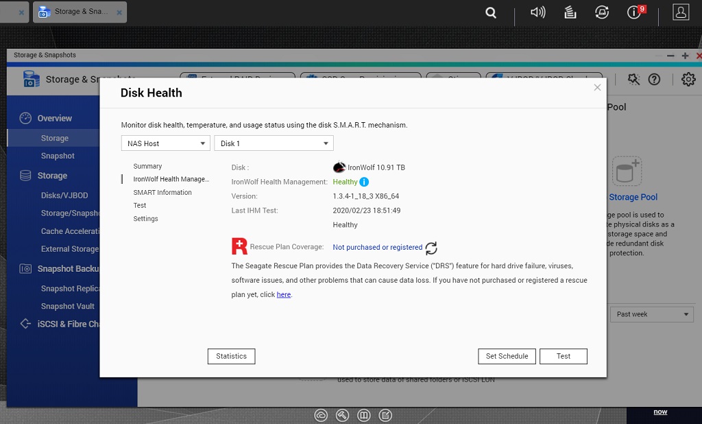This screenshot has width=702, height=424.
Task: Select Snapshot under Overview in sidebar
Action: [x=58, y=156]
